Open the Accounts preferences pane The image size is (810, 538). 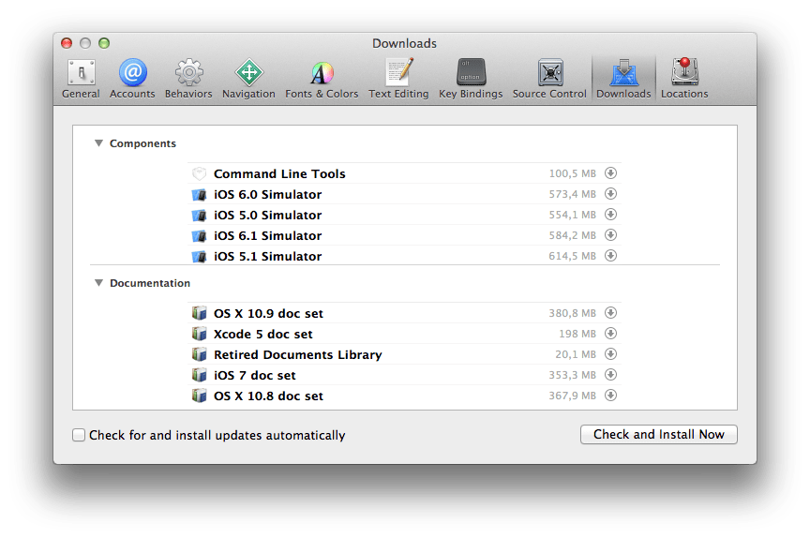132,79
